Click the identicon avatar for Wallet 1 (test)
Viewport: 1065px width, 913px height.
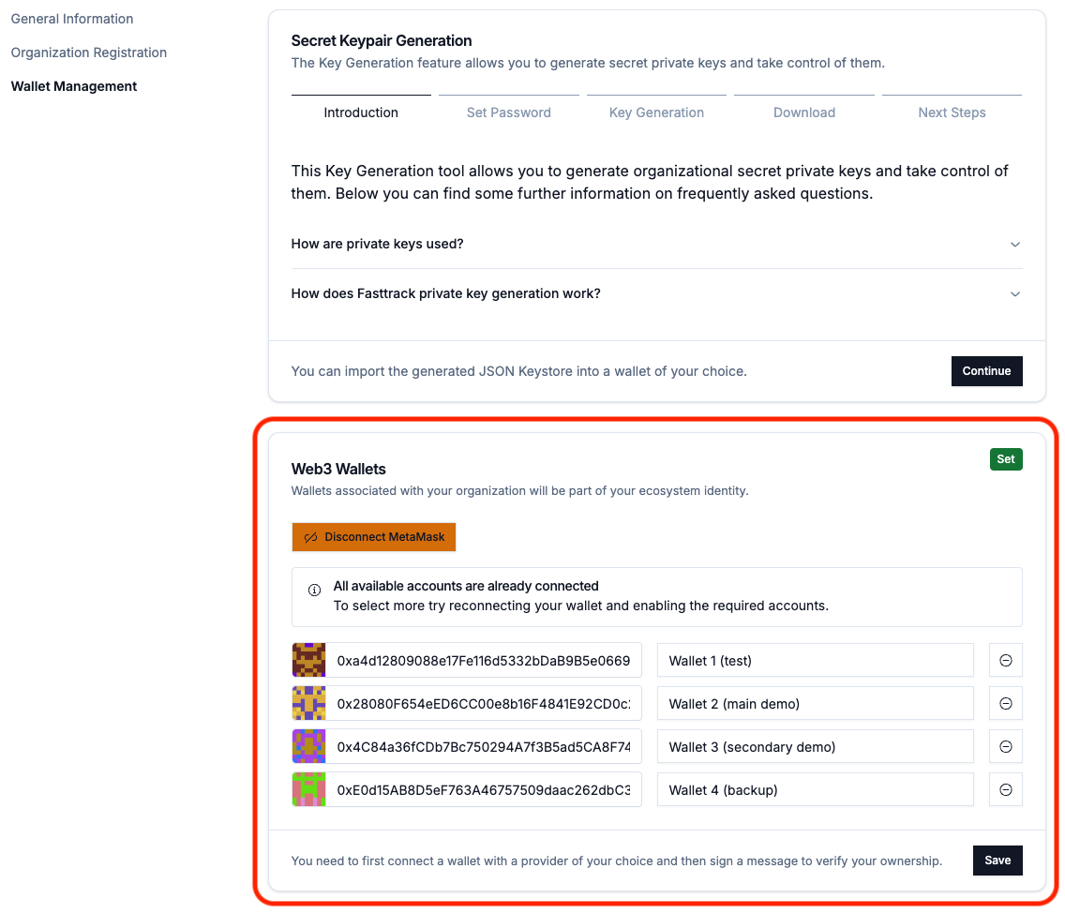point(308,660)
